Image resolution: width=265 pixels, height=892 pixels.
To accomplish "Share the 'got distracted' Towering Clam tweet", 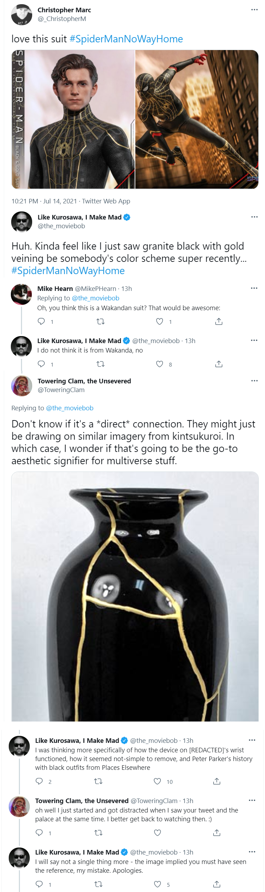I will tap(217, 833).
